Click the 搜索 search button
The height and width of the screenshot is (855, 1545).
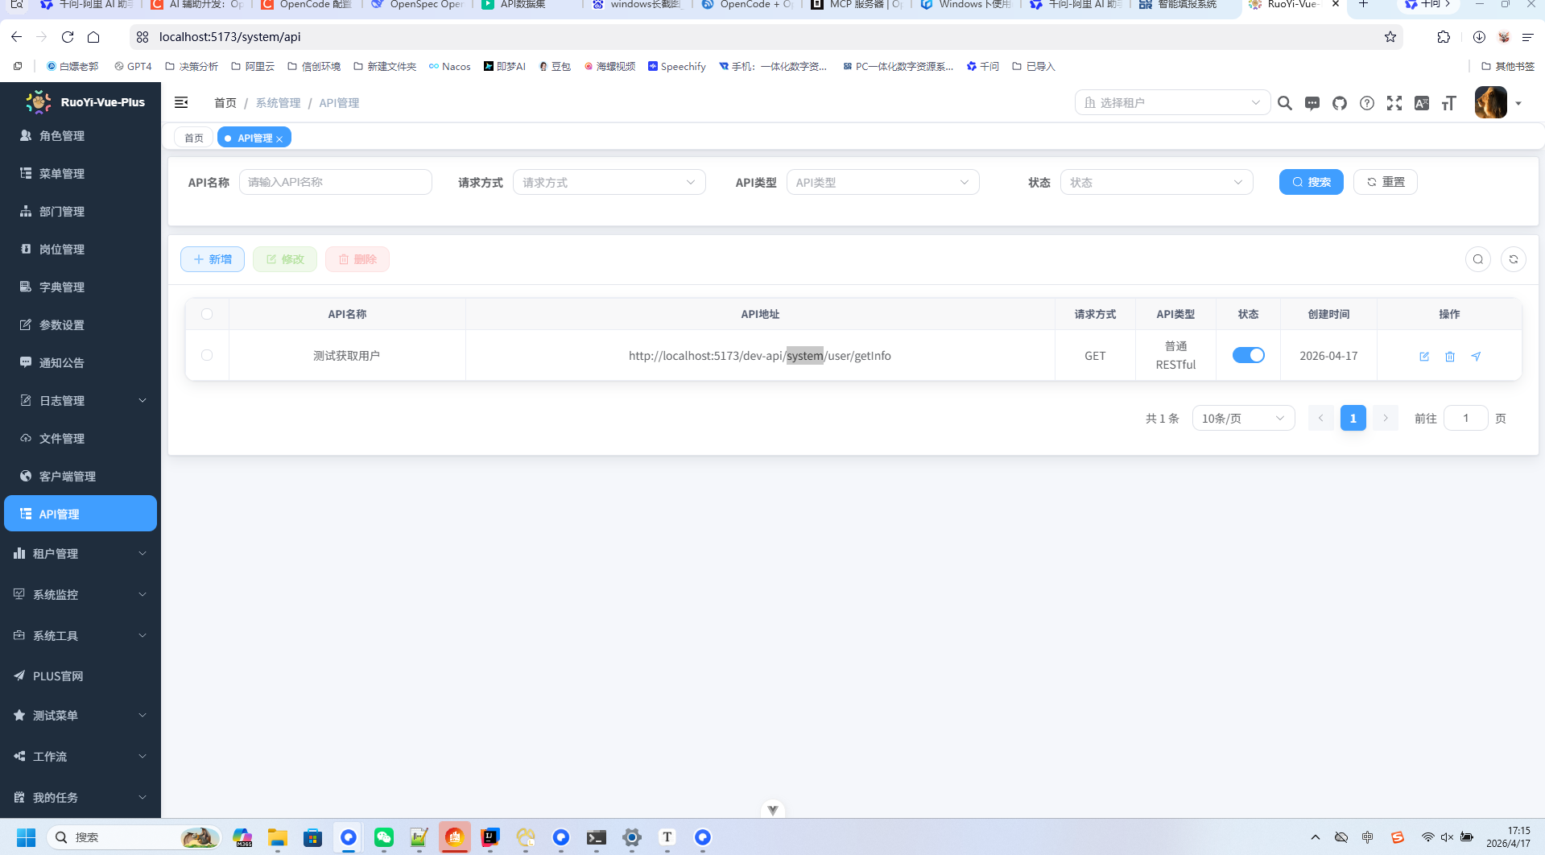pyautogui.click(x=1311, y=182)
